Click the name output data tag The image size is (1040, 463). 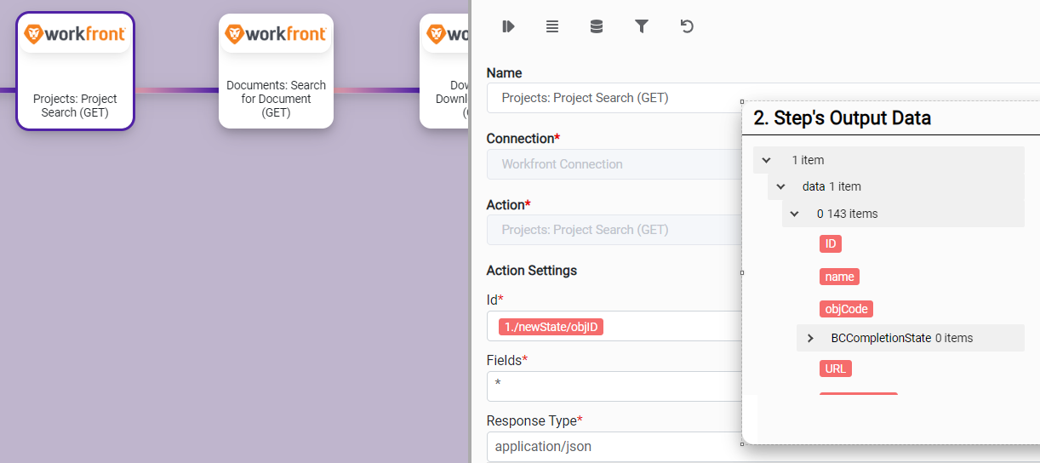pos(839,277)
